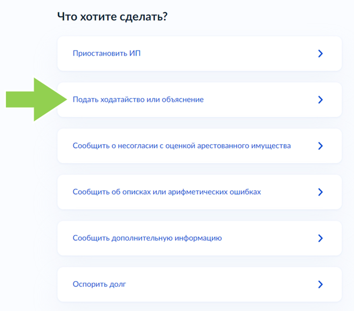This screenshot has width=354, height=311.
Task: Click chevron beside описках или арифметических ошибках
Action: click(320, 192)
